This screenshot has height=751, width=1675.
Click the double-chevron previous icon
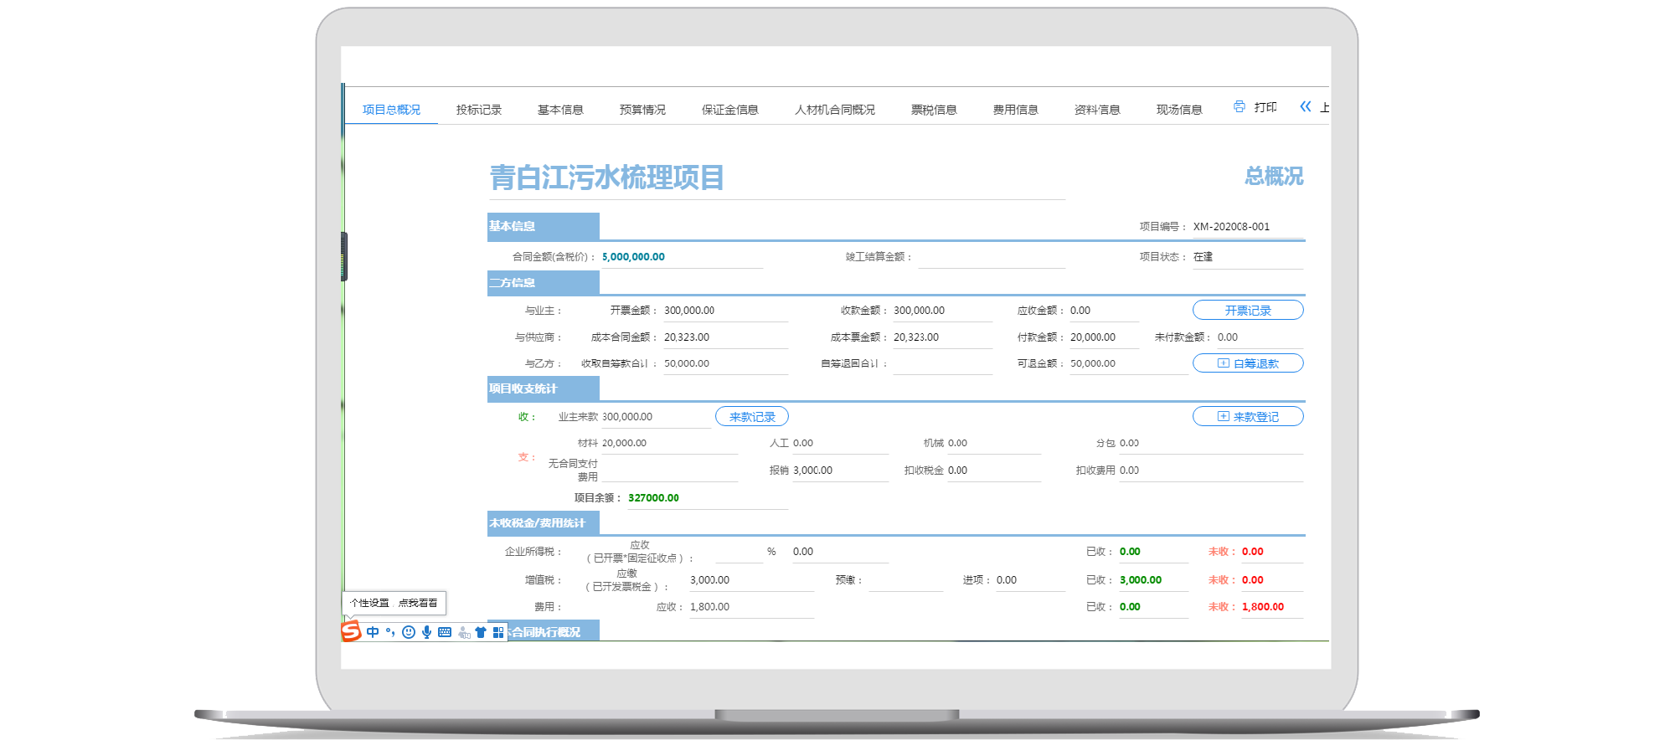pyautogui.click(x=1305, y=106)
